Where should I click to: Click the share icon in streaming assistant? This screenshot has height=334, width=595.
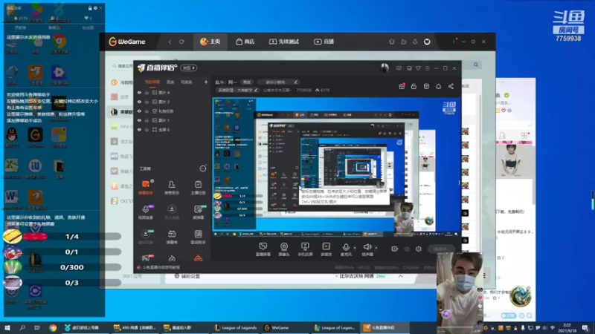451,86
